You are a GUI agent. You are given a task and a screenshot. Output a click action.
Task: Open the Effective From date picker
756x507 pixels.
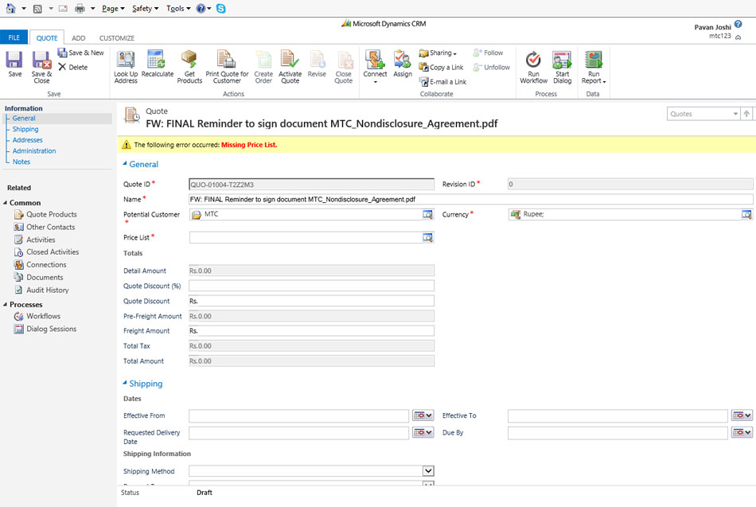point(423,415)
